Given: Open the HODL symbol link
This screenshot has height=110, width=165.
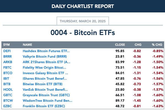Looking at the screenshot, I should tap(8, 90).
